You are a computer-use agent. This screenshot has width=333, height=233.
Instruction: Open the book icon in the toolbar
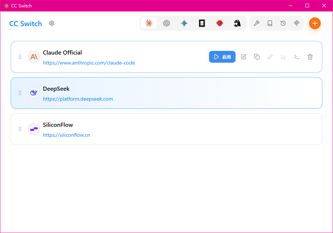pos(270,23)
